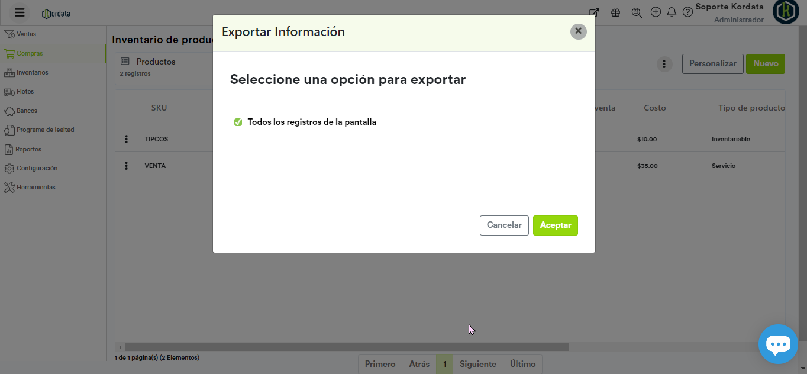Image resolution: width=807 pixels, height=374 pixels.
Task: Open the hamburger menu icon
Action: pyautogui.click(x=20, y=12)
